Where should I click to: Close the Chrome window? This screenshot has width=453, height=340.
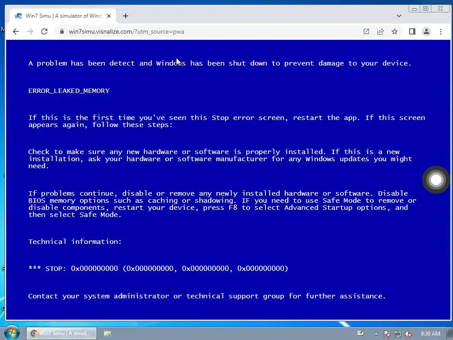point(440,9)
